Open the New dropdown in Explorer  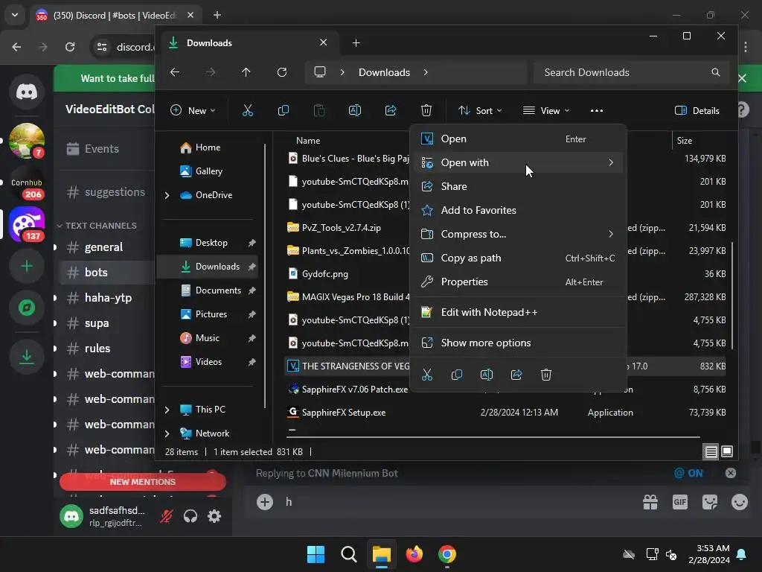coord(193,111)
